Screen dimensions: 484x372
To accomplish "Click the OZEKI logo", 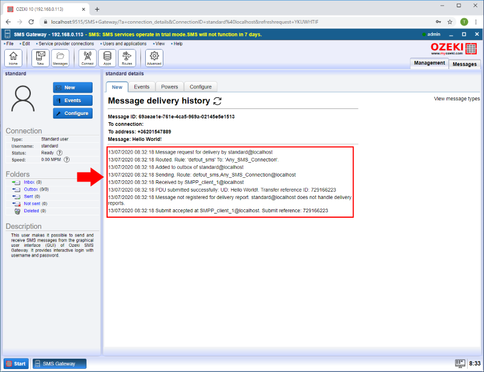I will 454,49.
